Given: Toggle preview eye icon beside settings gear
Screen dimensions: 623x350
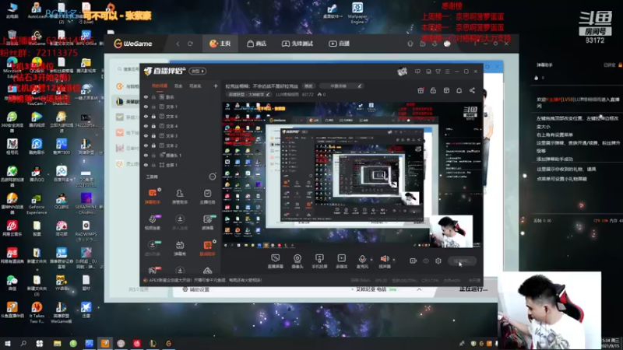Looking at the screenshot, I should tap(426, 261).
